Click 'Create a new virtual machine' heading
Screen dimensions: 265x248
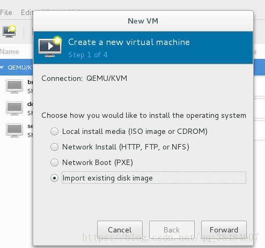coord(129,42)
